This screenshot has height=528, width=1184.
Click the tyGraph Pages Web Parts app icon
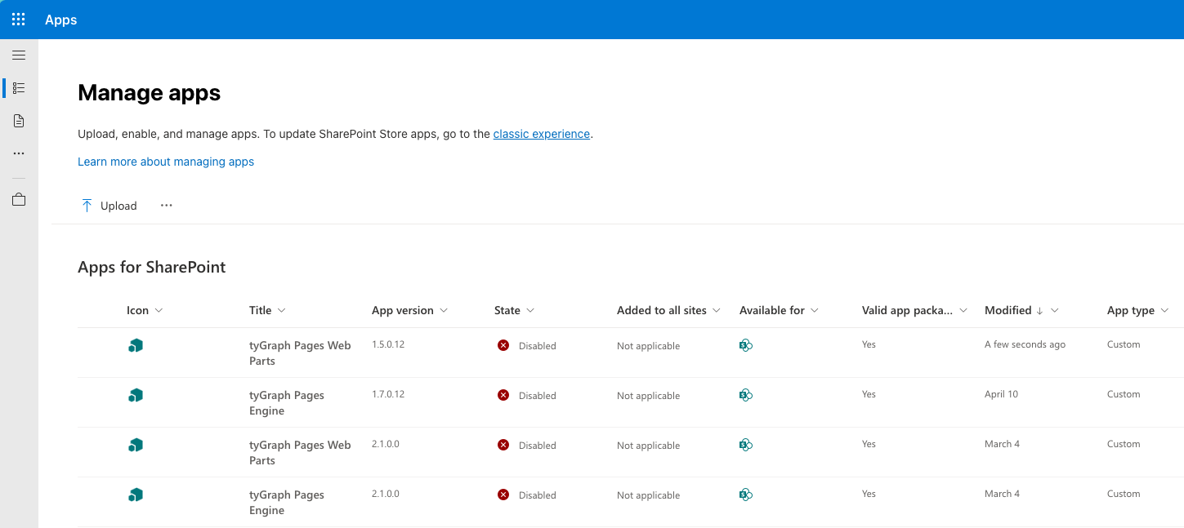pyautogui.click(x=135, y=345)
